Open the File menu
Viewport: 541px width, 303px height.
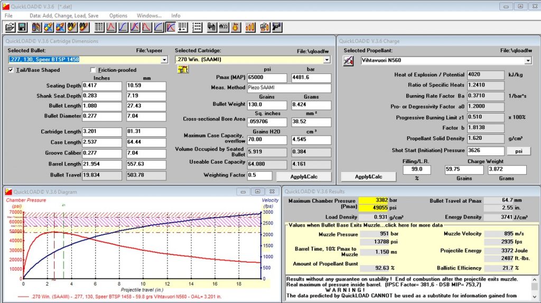click(8, 15)
